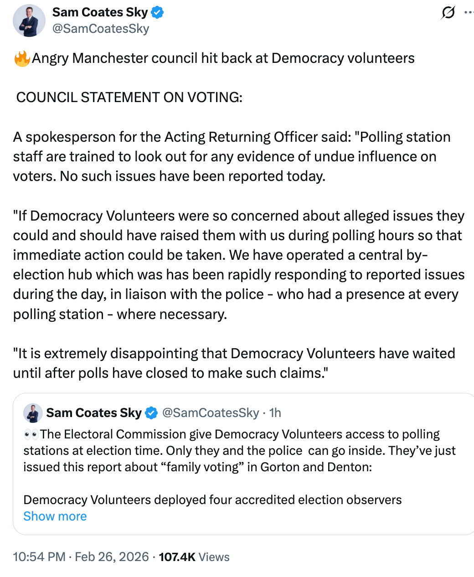Click the small avatar in the quoted tweet
This screenshot has width=474, height=577.
33,413
